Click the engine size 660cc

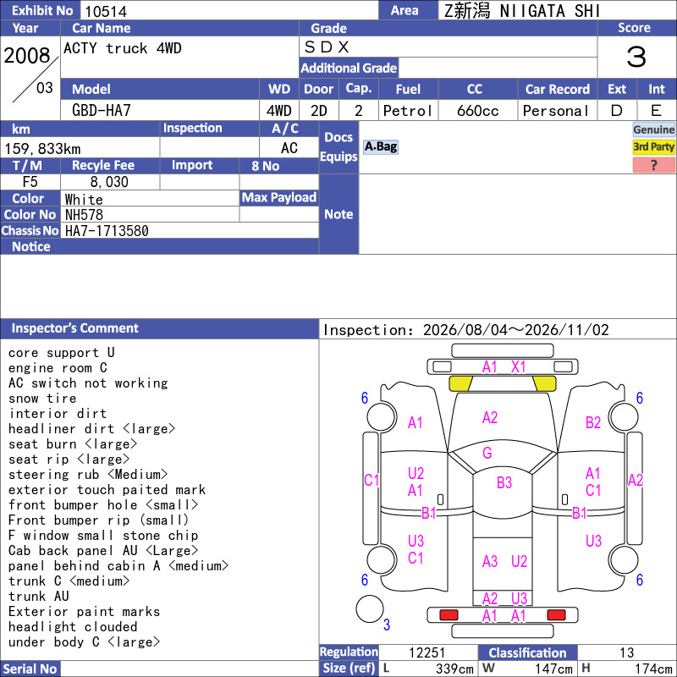click(478, 111)
